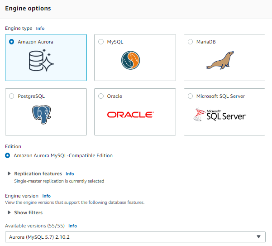Click the Microsoft SQL Server logo
Viewport: 272px width, 246px height.
coord(220,115)
